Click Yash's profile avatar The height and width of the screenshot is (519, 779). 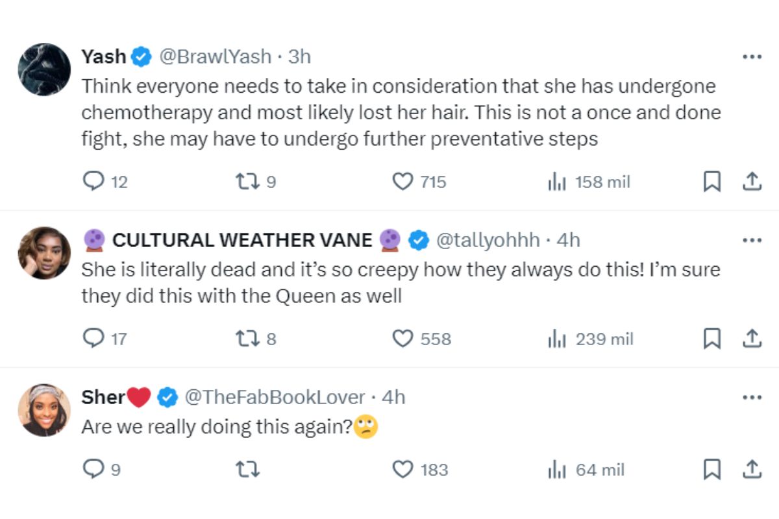pos(44,69)
